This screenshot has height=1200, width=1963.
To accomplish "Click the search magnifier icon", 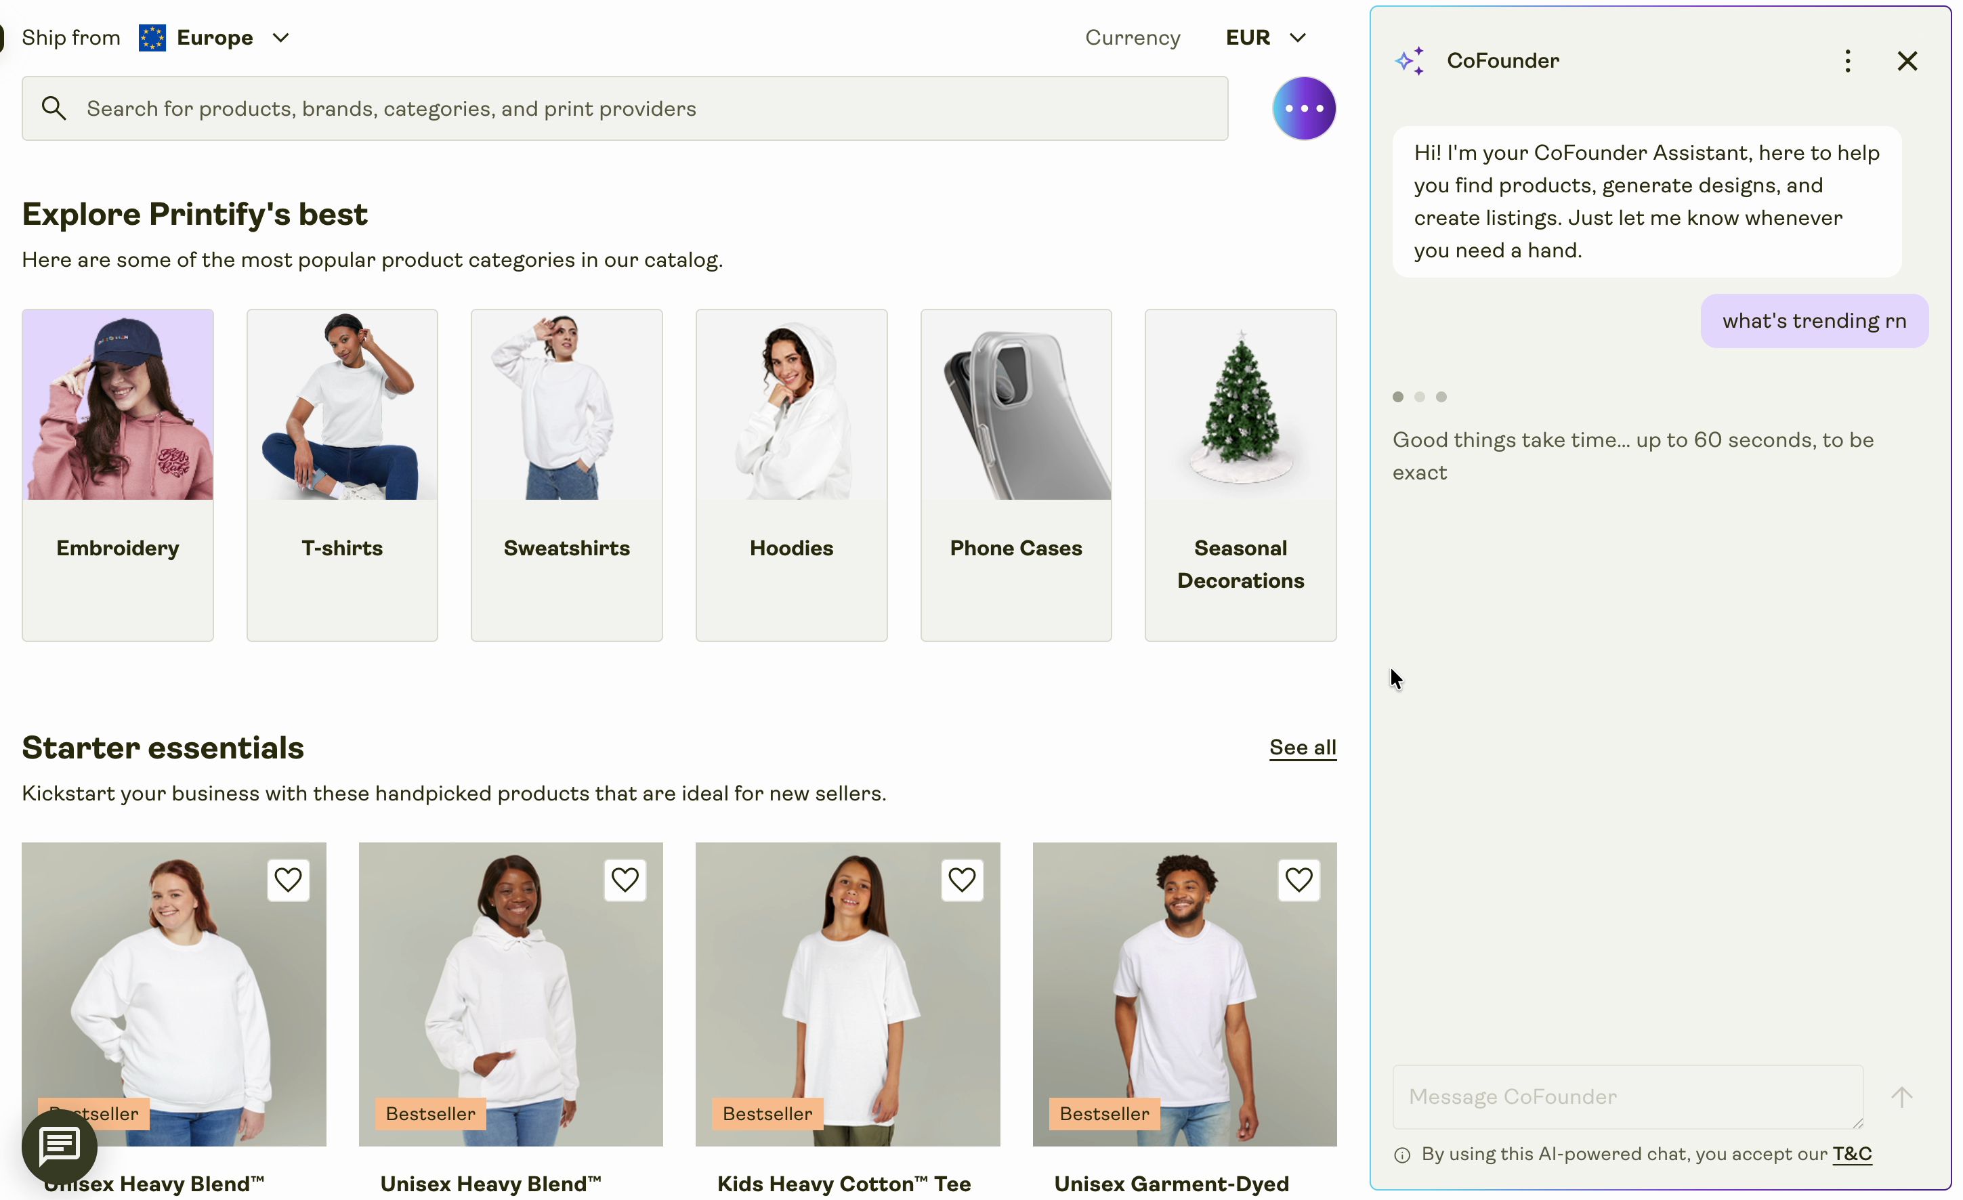I will 54,108.
